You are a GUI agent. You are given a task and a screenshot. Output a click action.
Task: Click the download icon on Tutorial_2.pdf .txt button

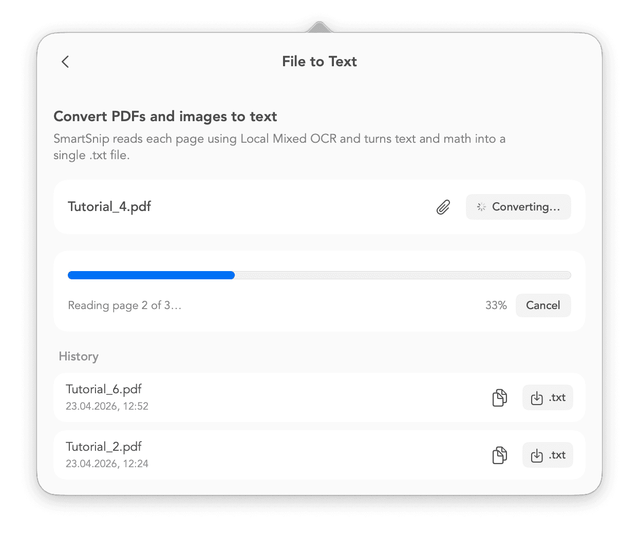[x=537, y=455]
